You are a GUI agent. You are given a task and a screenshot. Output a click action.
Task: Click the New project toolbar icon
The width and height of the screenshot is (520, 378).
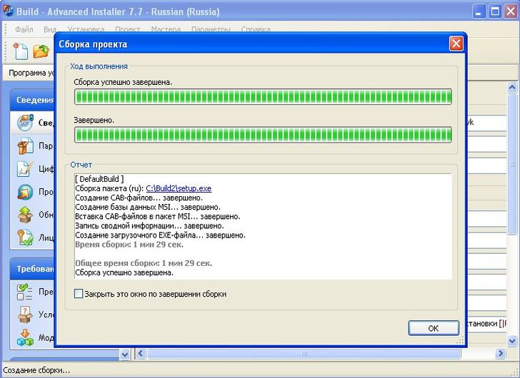[x=21, y=51]
